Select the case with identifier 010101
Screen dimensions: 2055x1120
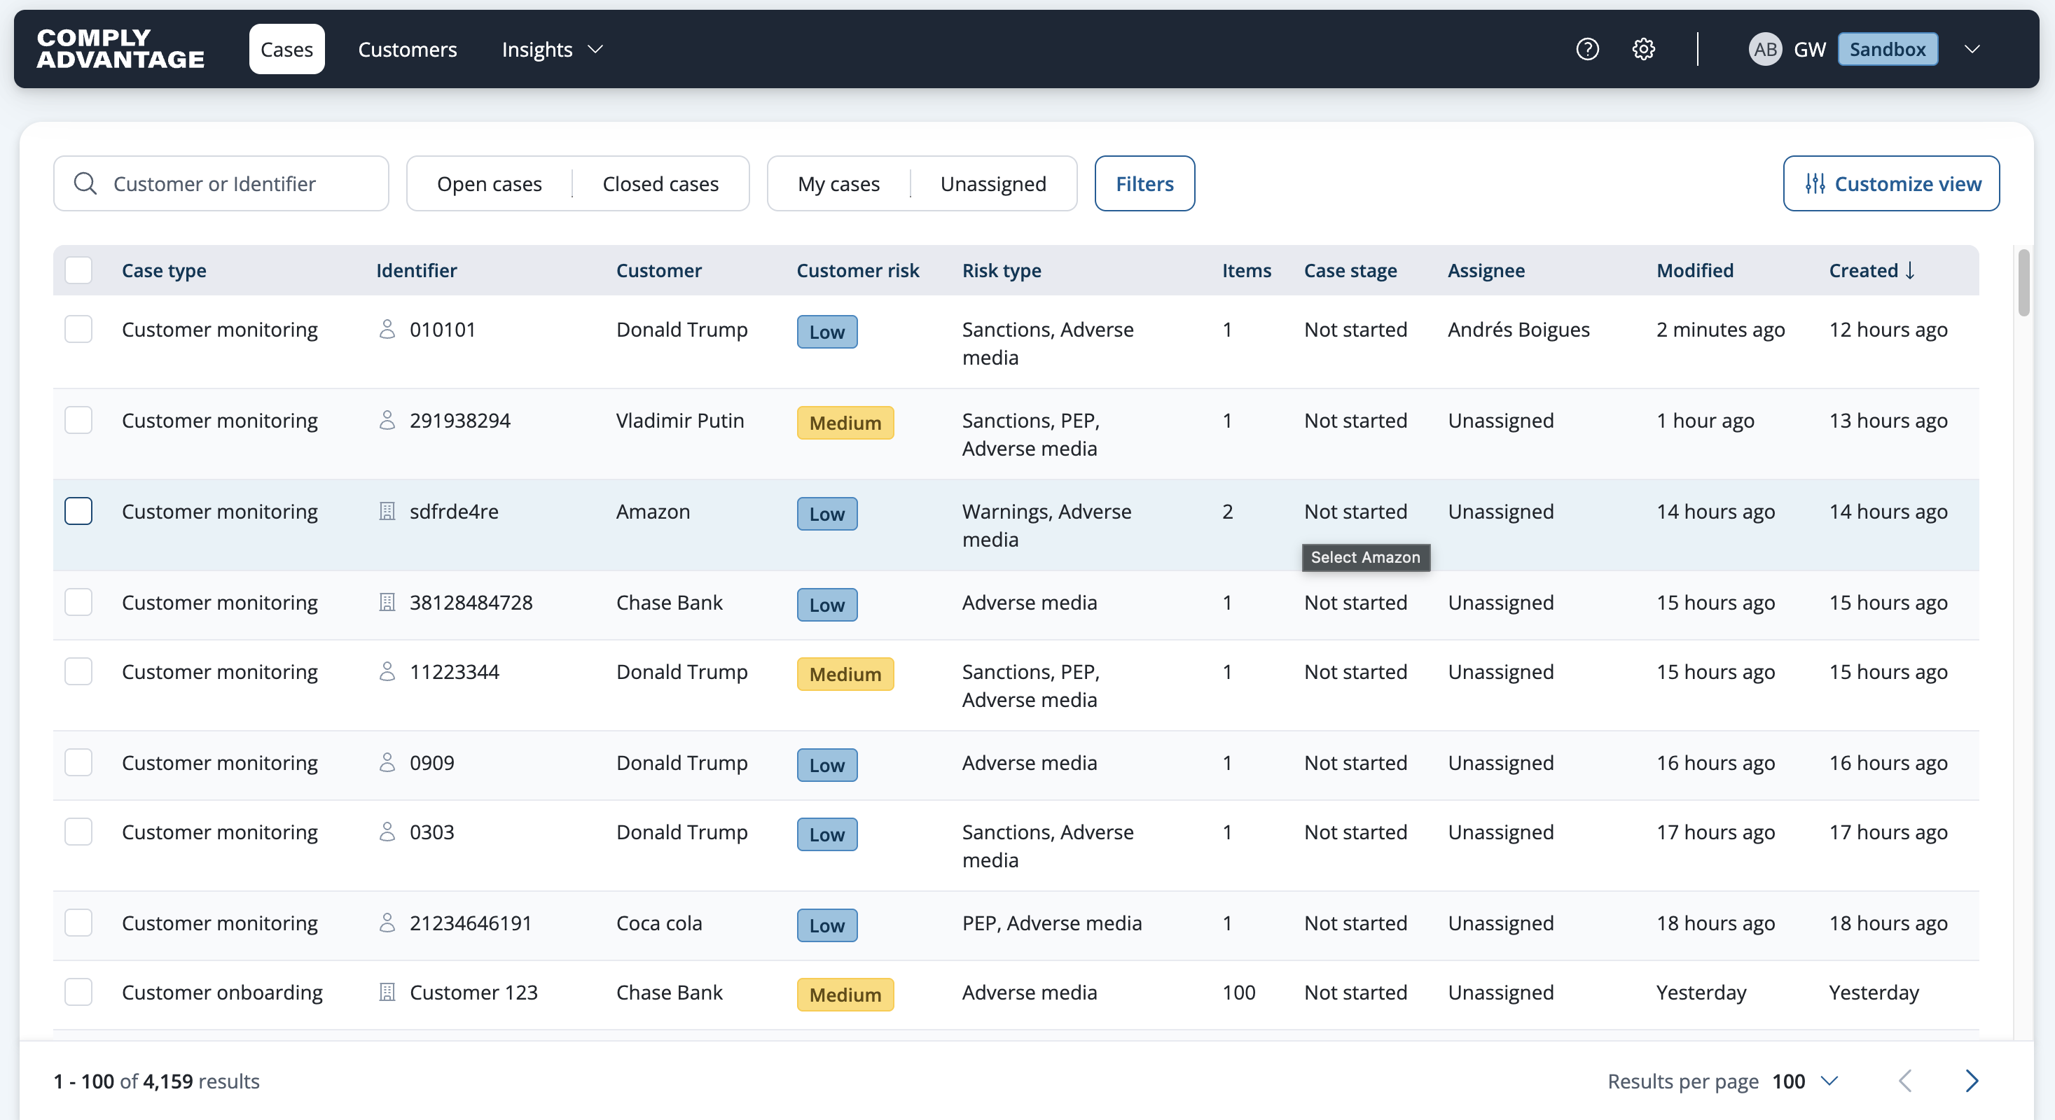click(x=78, y=329)
